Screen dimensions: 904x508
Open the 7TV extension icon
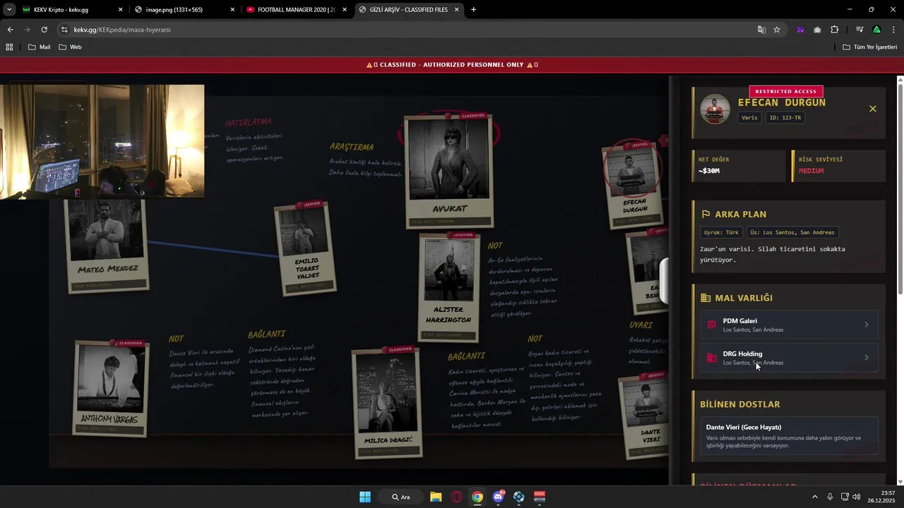(800, 30)
